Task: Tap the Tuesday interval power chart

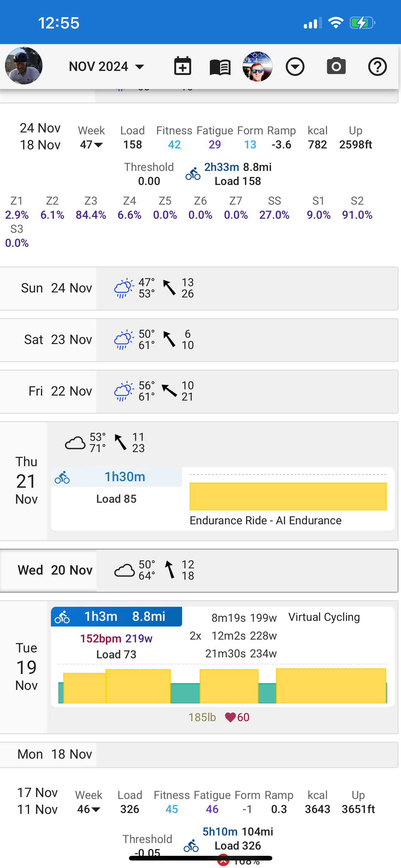Action: (223, 684)
